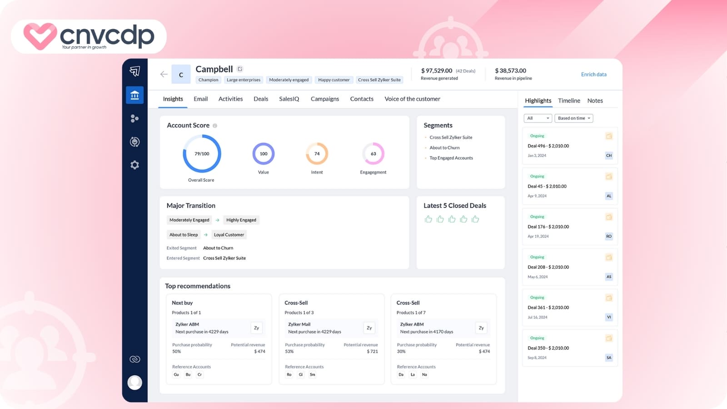Open the Voice of the customer tab

pyautogui.click(x=412, y=99)
